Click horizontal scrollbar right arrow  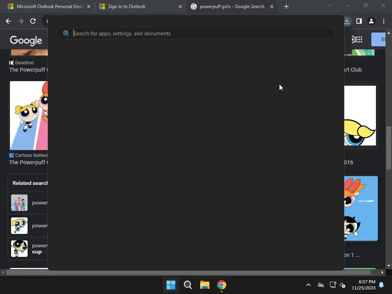[382, 273]
